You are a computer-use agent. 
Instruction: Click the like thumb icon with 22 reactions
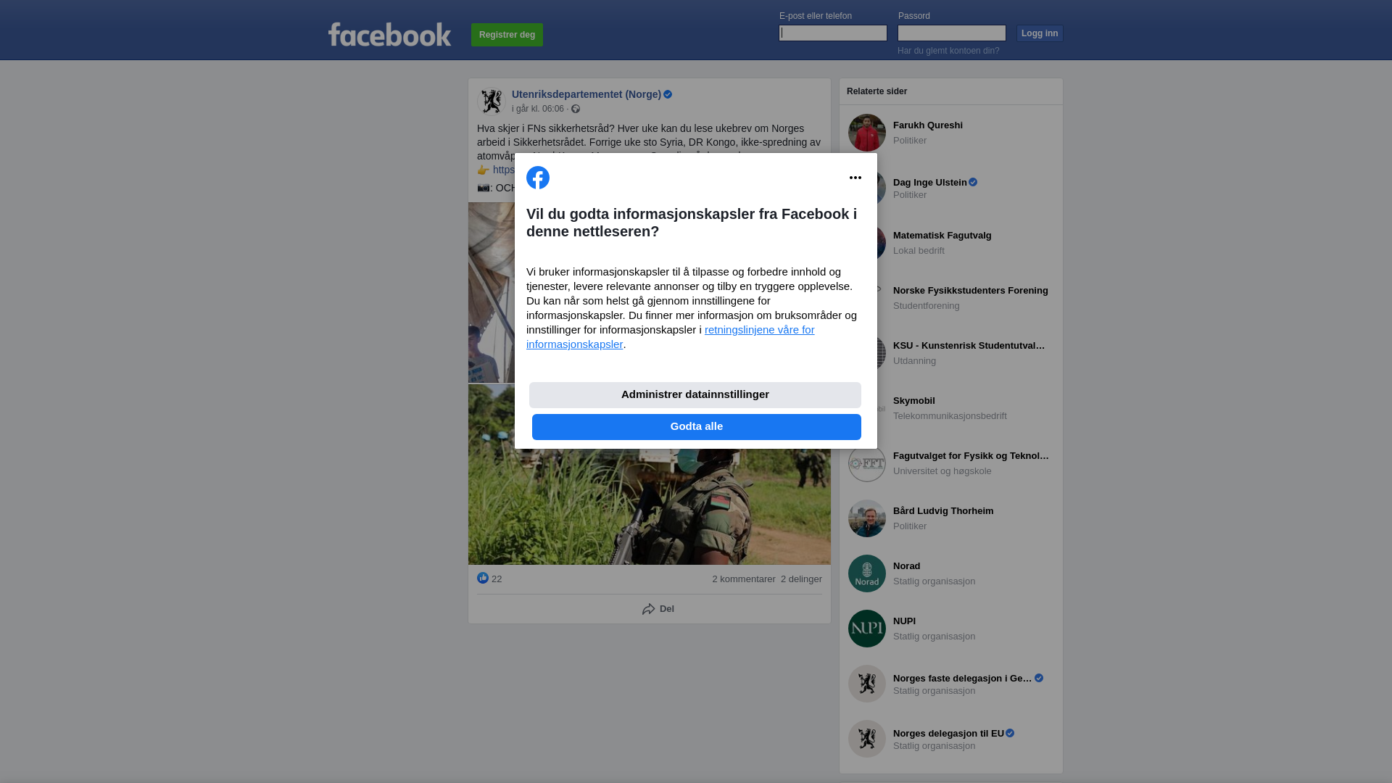tap(483, 578)
